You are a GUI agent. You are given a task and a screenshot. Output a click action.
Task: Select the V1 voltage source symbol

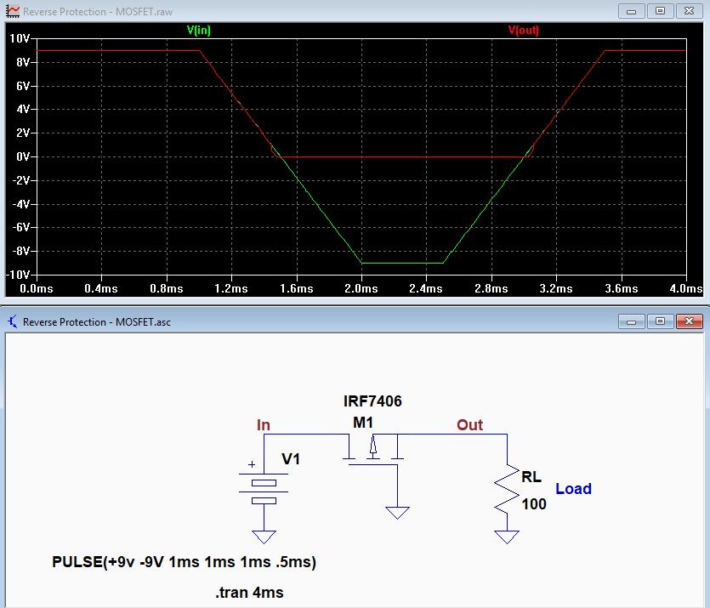264,487
